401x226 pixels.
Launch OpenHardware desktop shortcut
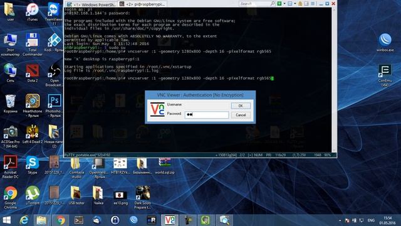point(98,168)
